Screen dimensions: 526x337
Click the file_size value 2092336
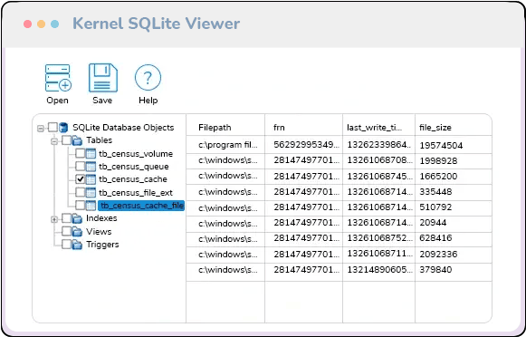[x=438, y=254]
